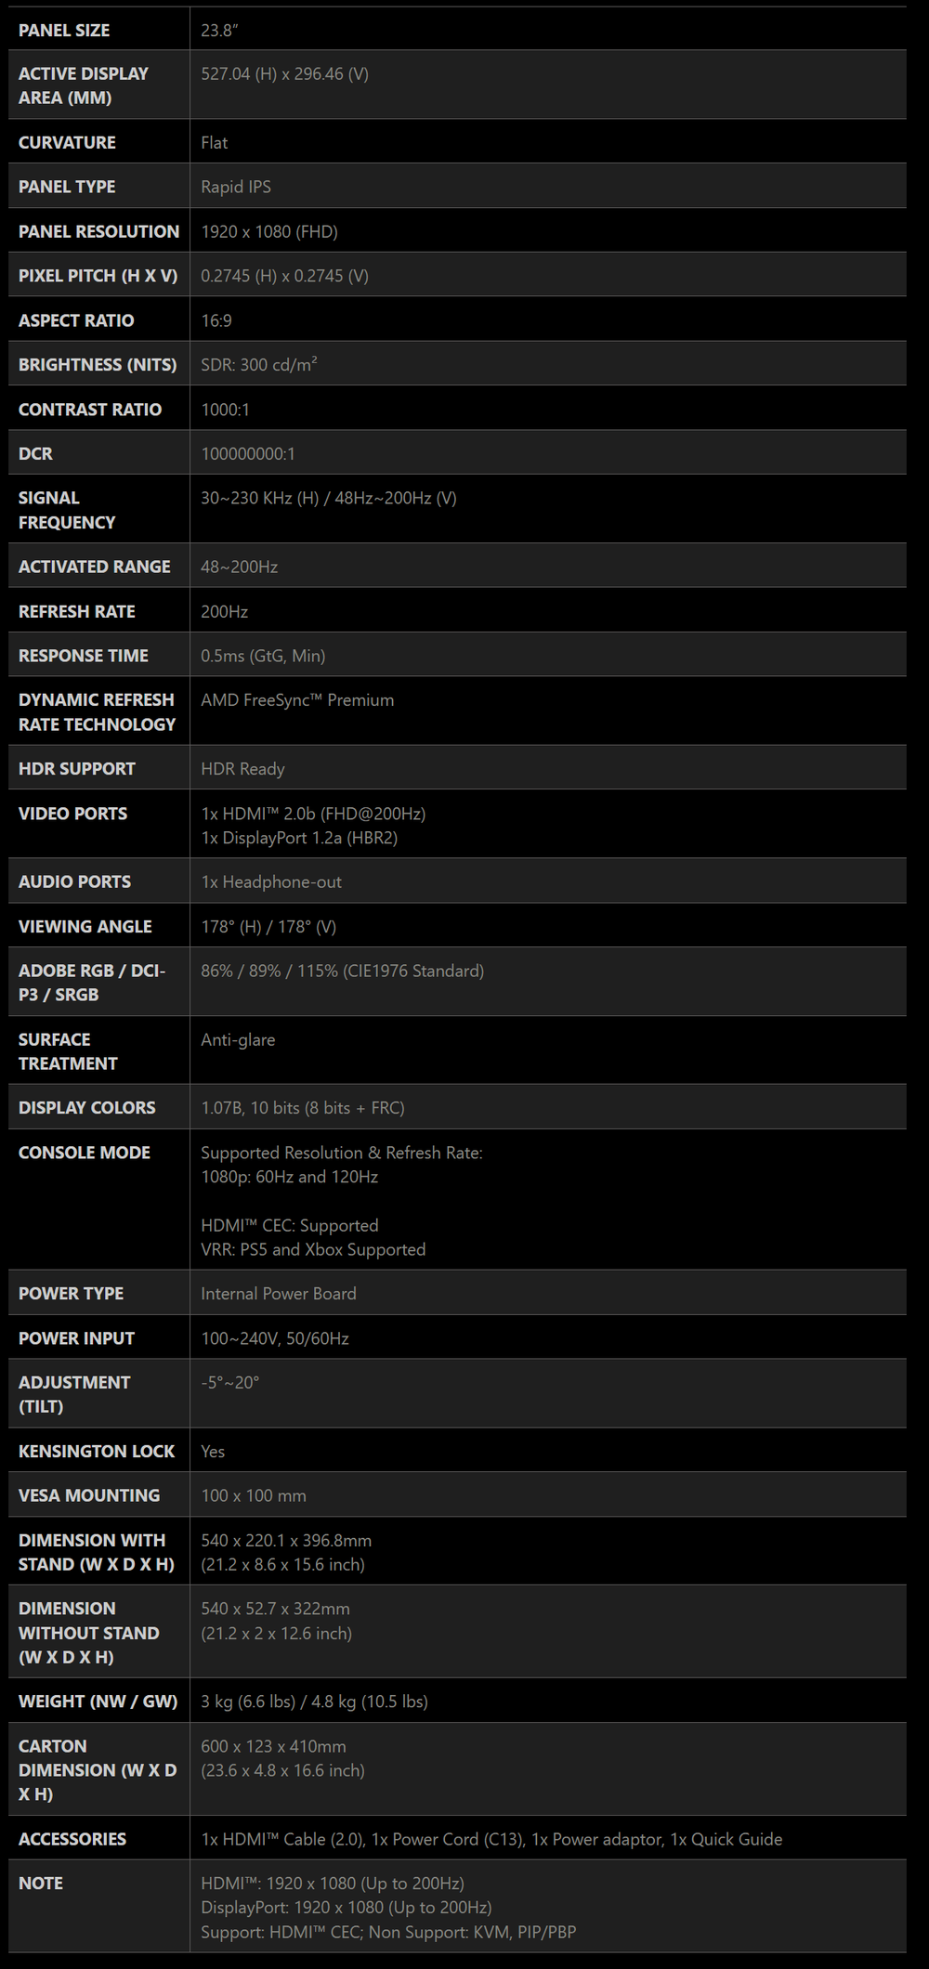
Task: Click the KENSINGTON LOCK label
Action: (97, 1452)
